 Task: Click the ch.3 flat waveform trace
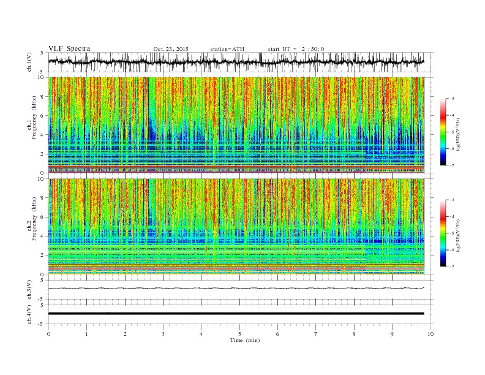click(x=236, y=289)
